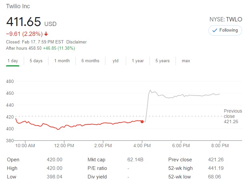The image size is (250, 186).
Task: Switch to the 5 days tab
Action: pos(36,61)
